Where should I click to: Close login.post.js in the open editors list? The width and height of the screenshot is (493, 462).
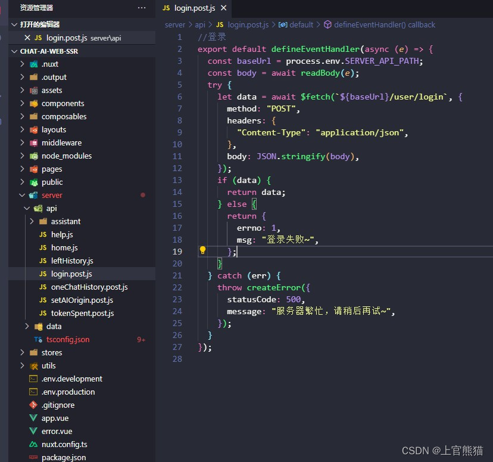click(27, 38)
